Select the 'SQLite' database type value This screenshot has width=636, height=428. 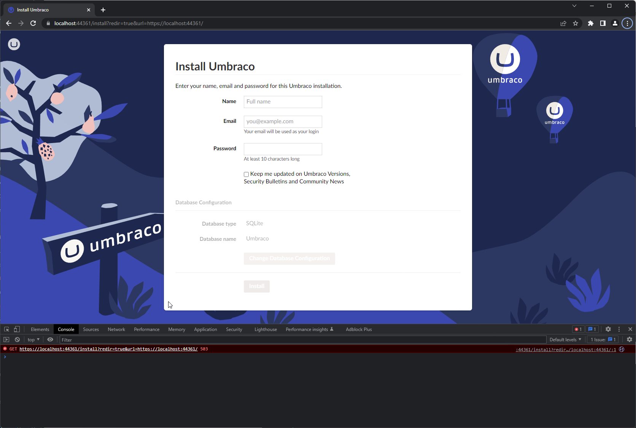[254, 223]
